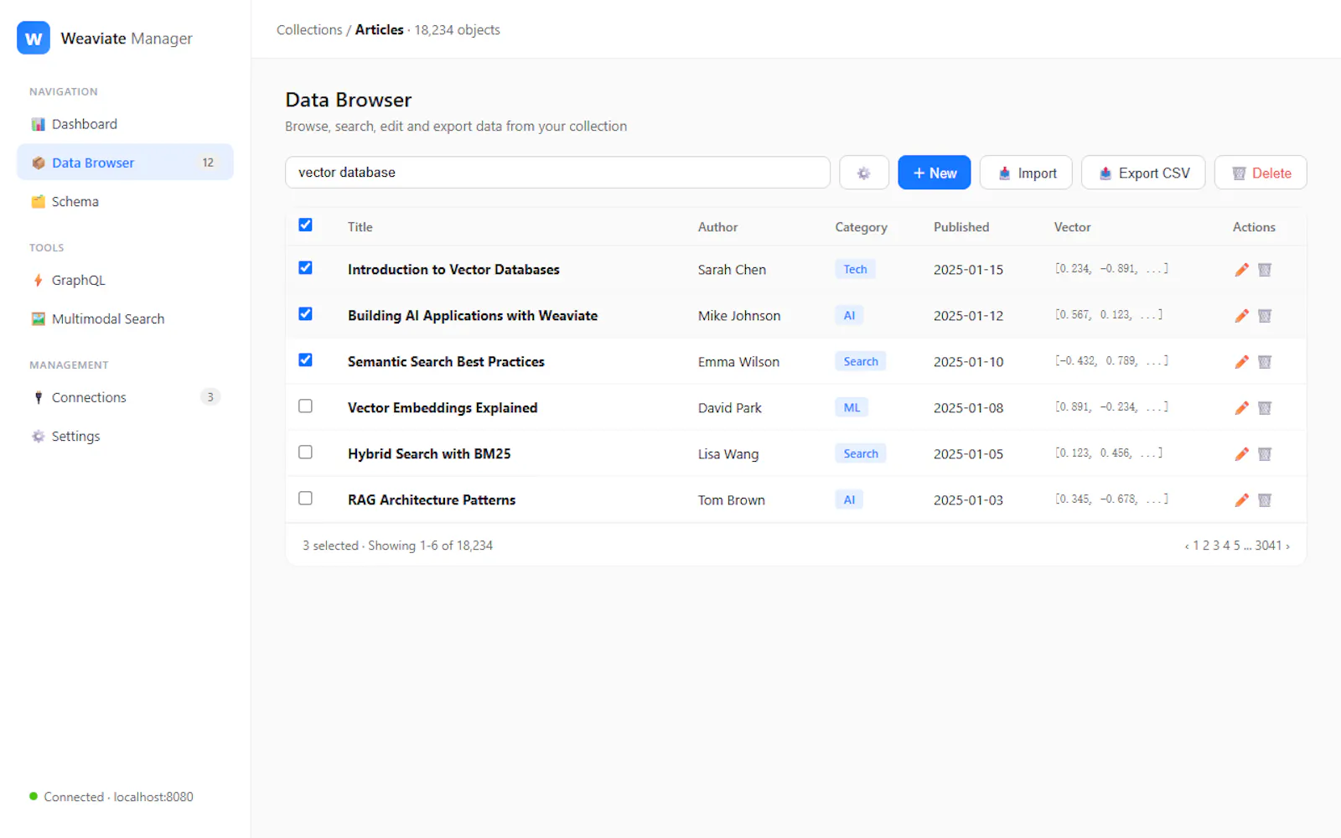The width and height of the screenshot is (1341, 838).
Task: Uncheck the select-all header checkbox
Action: click(305, 225)
